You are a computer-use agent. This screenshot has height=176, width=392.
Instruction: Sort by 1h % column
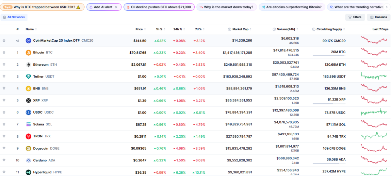click(x=161, y=29)
